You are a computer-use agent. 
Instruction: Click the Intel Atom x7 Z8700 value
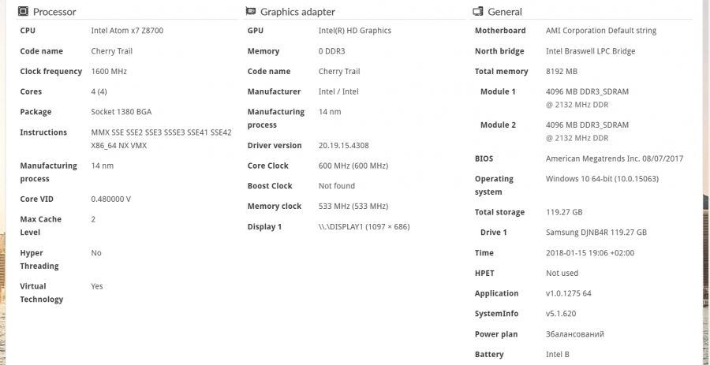coord(127,31)
